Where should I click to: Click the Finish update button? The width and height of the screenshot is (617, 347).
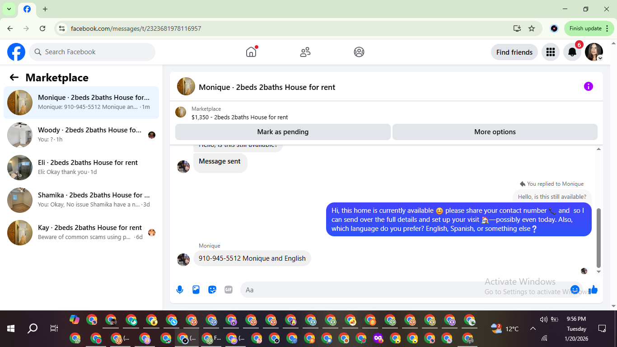pos(589,28)
